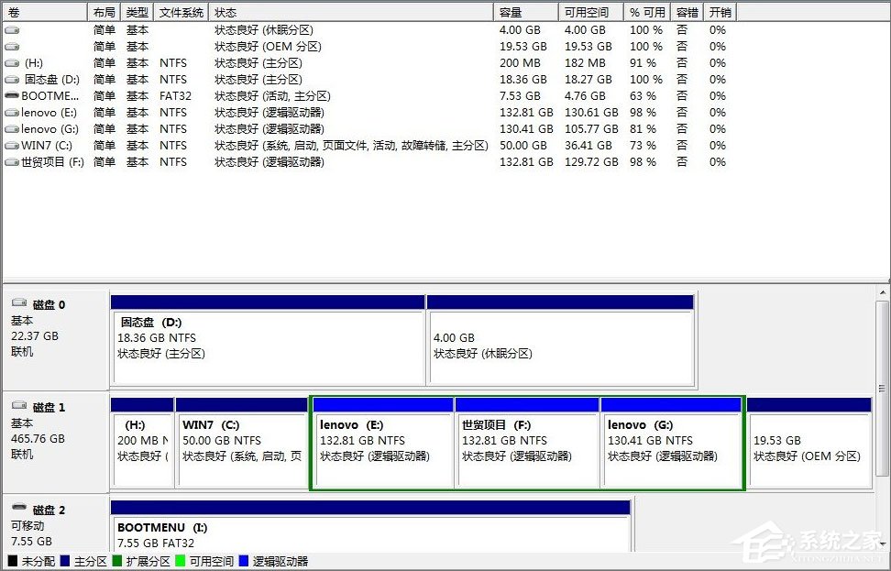Click the 系统之家 watermark logo
The image size is (891, 571).
pyautogui.click(x=807, y=543)
